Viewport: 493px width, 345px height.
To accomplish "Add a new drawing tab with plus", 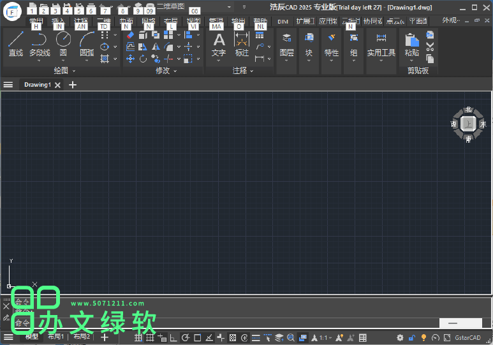I will click(x=73, y=85).
